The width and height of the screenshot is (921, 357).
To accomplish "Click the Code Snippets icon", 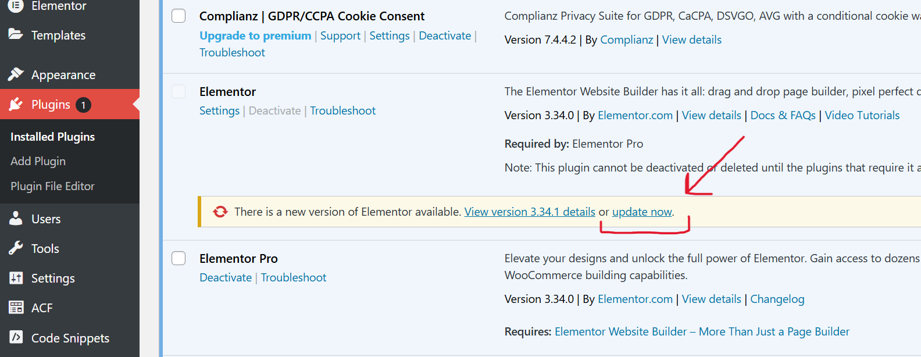I will [16, 337].
